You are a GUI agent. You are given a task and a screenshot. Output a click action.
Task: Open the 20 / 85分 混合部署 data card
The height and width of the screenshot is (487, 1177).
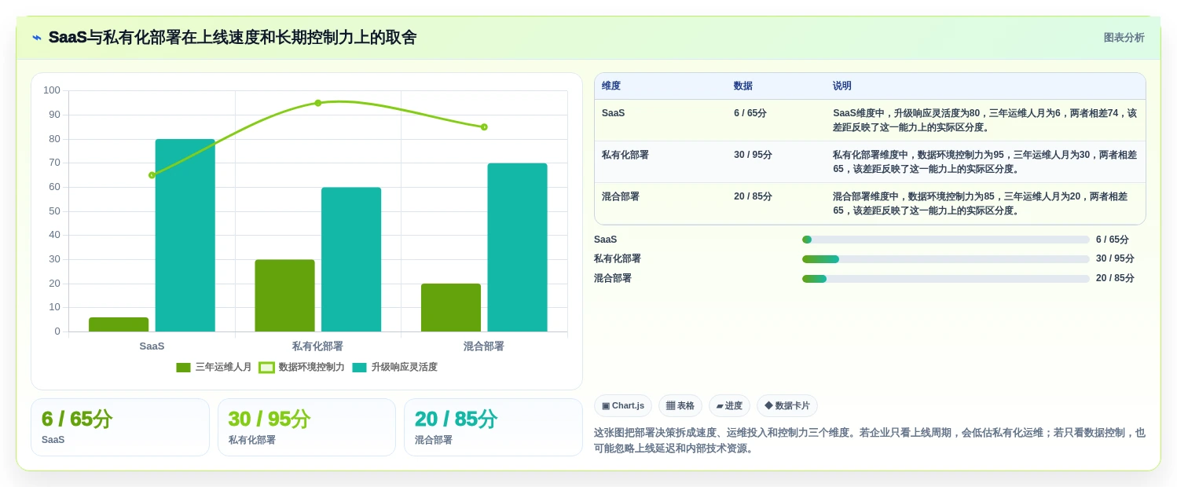coord(493,427)
